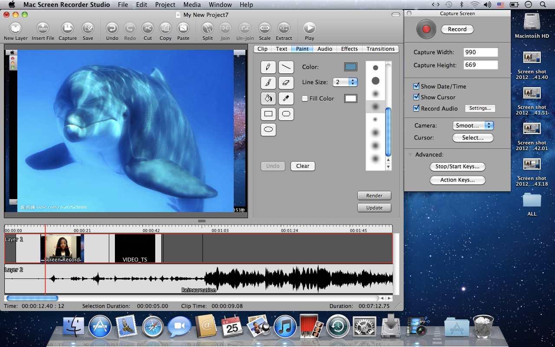Click the Render button

374,196
